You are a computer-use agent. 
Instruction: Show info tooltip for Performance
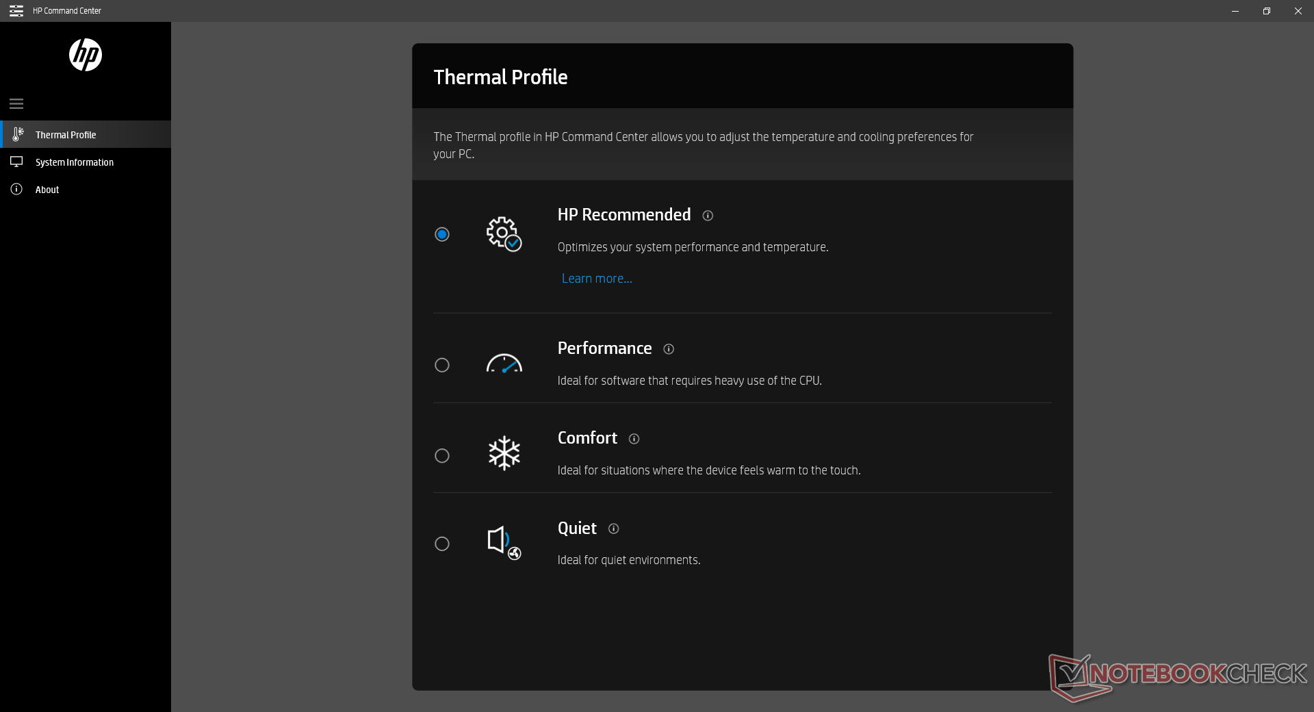pyautogui.click(x=669, y=349)
